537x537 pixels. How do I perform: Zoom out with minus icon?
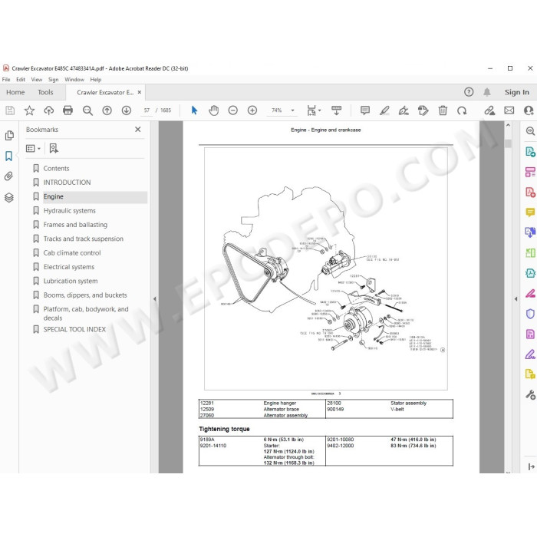[233, 110]
